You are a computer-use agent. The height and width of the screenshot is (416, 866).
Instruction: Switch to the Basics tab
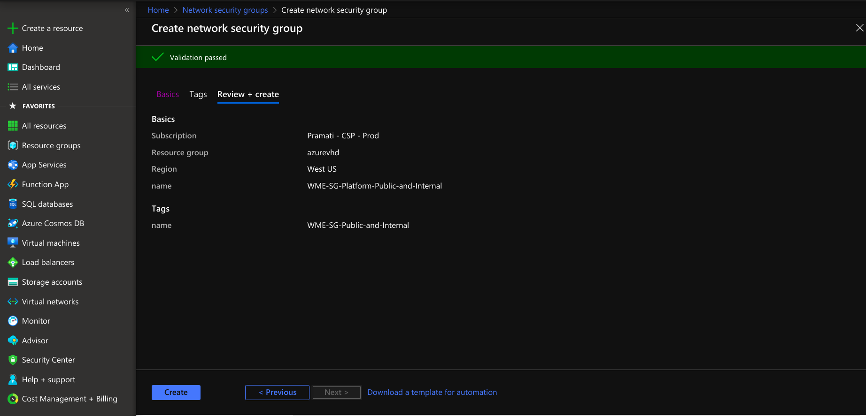pyautogui.click(x=168, y=94)
